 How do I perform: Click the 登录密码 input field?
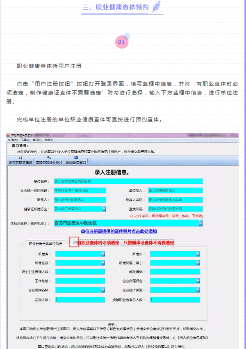[x=175, y=209]
